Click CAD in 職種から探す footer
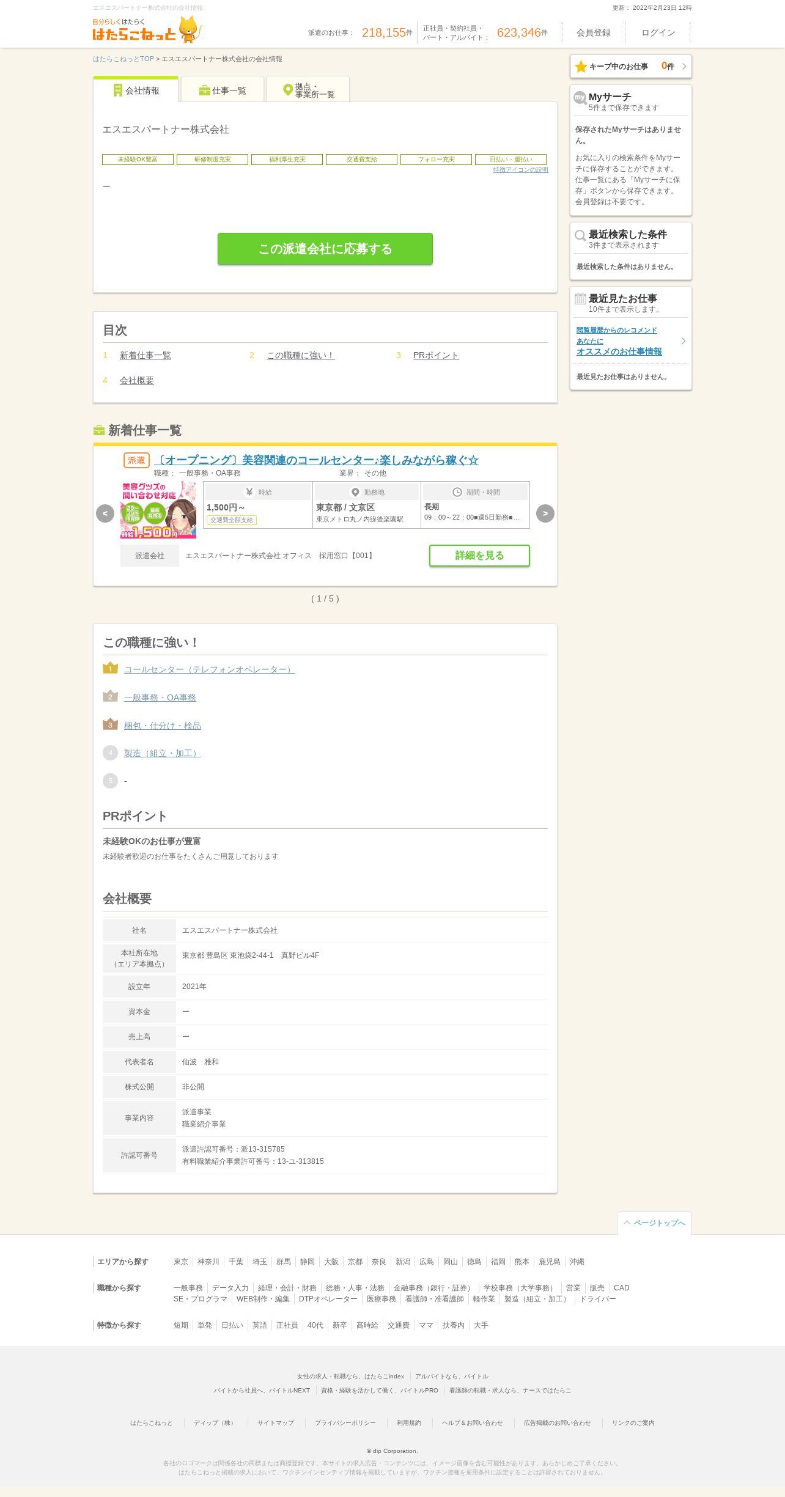 (622, 1288)
